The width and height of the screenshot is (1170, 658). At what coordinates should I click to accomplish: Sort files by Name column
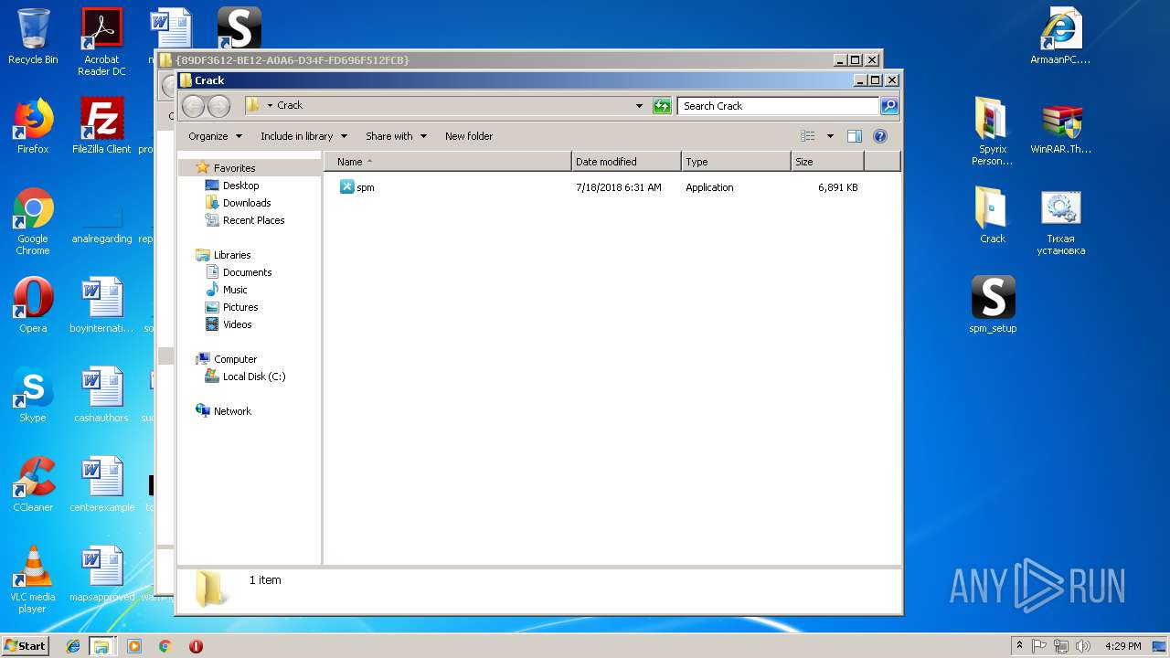[448, 162]
